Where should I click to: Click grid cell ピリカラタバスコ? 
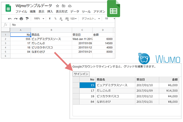tap(115, 96)
